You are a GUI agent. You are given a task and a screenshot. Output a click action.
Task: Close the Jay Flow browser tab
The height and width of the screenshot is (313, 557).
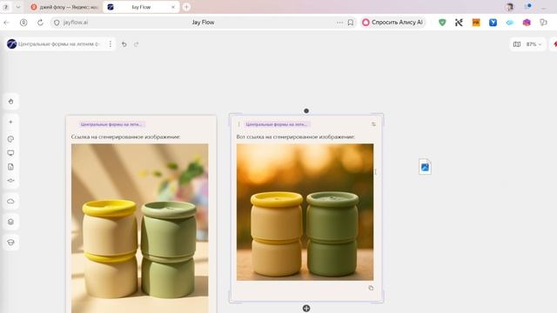click(x=173, y=7)
